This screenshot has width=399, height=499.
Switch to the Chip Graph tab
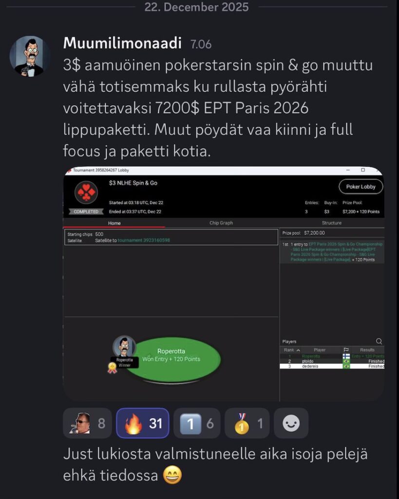coord(221,223)
